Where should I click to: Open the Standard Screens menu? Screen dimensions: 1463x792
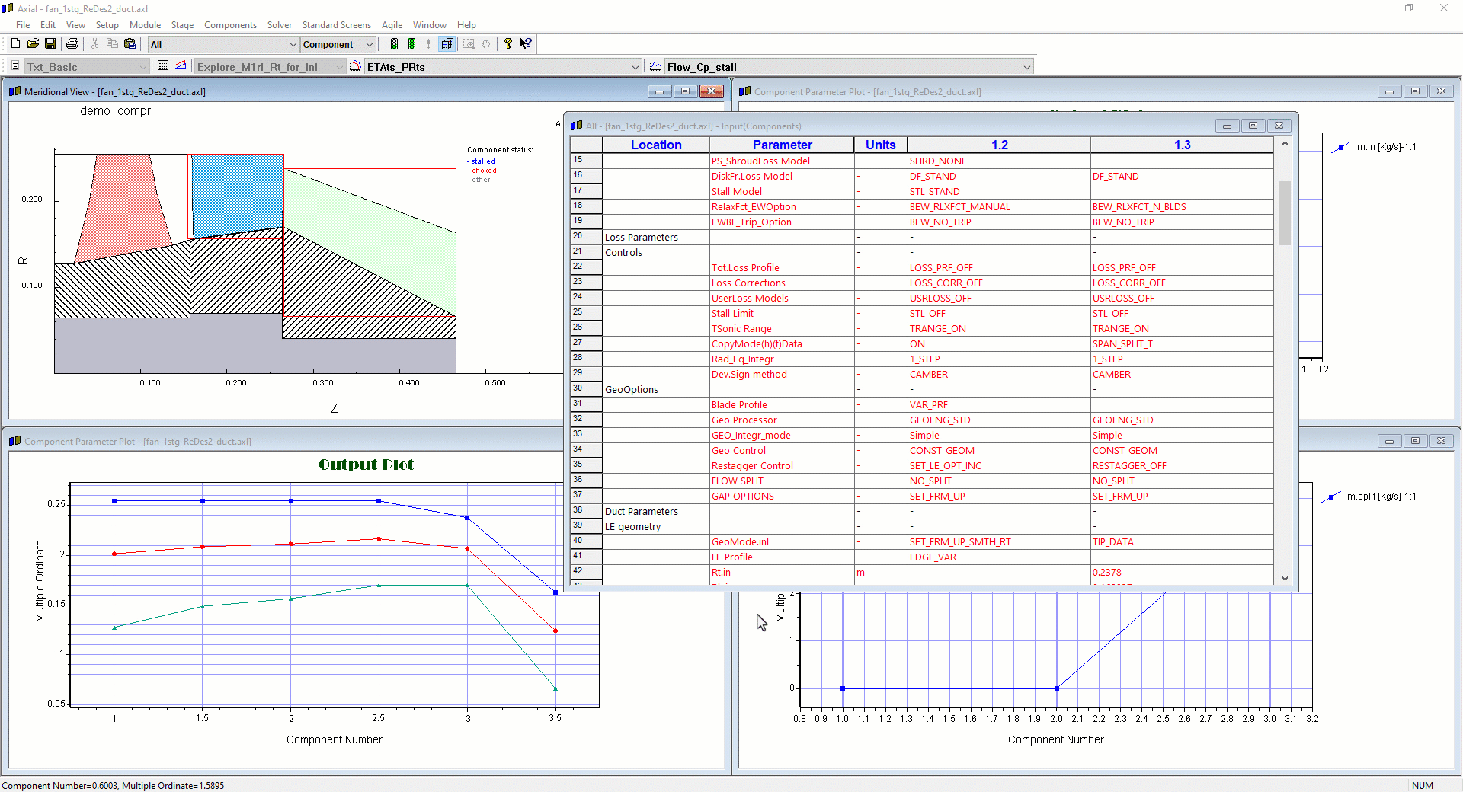336,25
